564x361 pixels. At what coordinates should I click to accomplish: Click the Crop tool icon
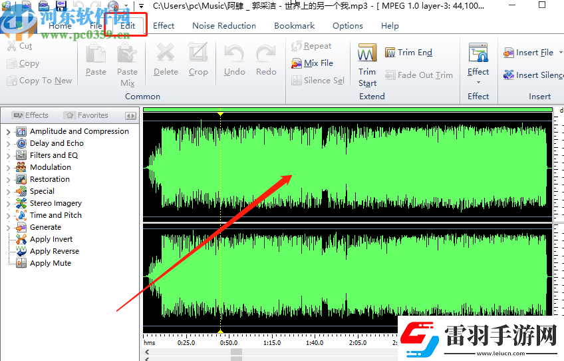[x=198, y=53]
